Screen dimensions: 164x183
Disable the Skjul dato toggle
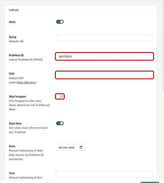click(60, 123)
